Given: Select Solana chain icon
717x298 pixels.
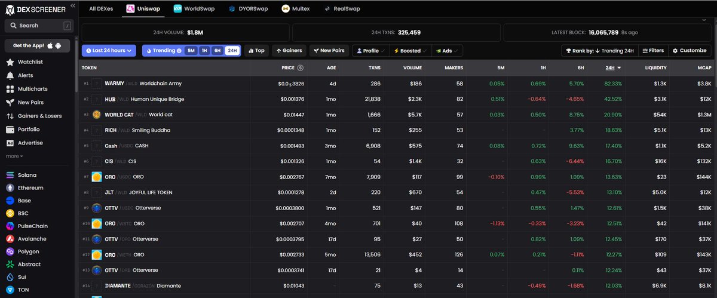Looking at the screenshot, I should tap(10, 175).
